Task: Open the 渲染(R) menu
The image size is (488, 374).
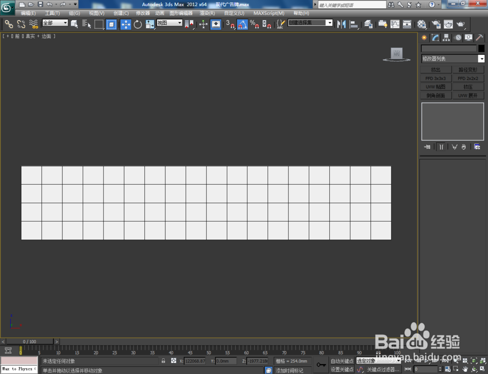Action: (x=207, y=13)
